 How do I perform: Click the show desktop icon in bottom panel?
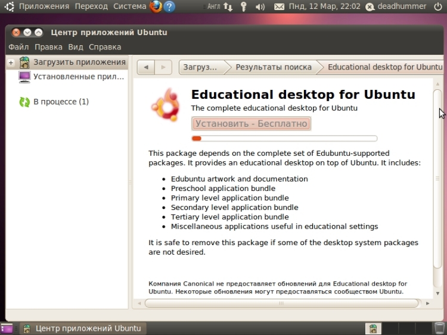pyautogui.click(x=7, y=328)
